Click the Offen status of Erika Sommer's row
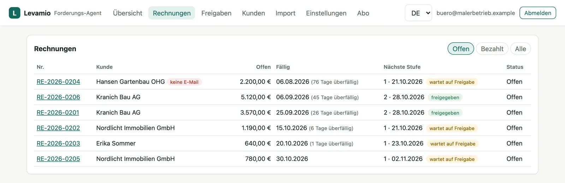This screenshot has width=565, height=183. coord(515,144)
